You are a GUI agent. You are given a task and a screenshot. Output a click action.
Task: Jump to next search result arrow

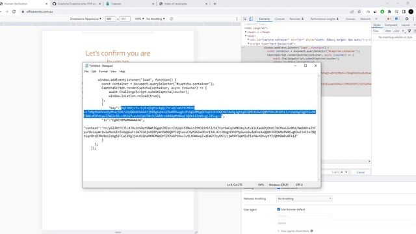tap(346, 172)
